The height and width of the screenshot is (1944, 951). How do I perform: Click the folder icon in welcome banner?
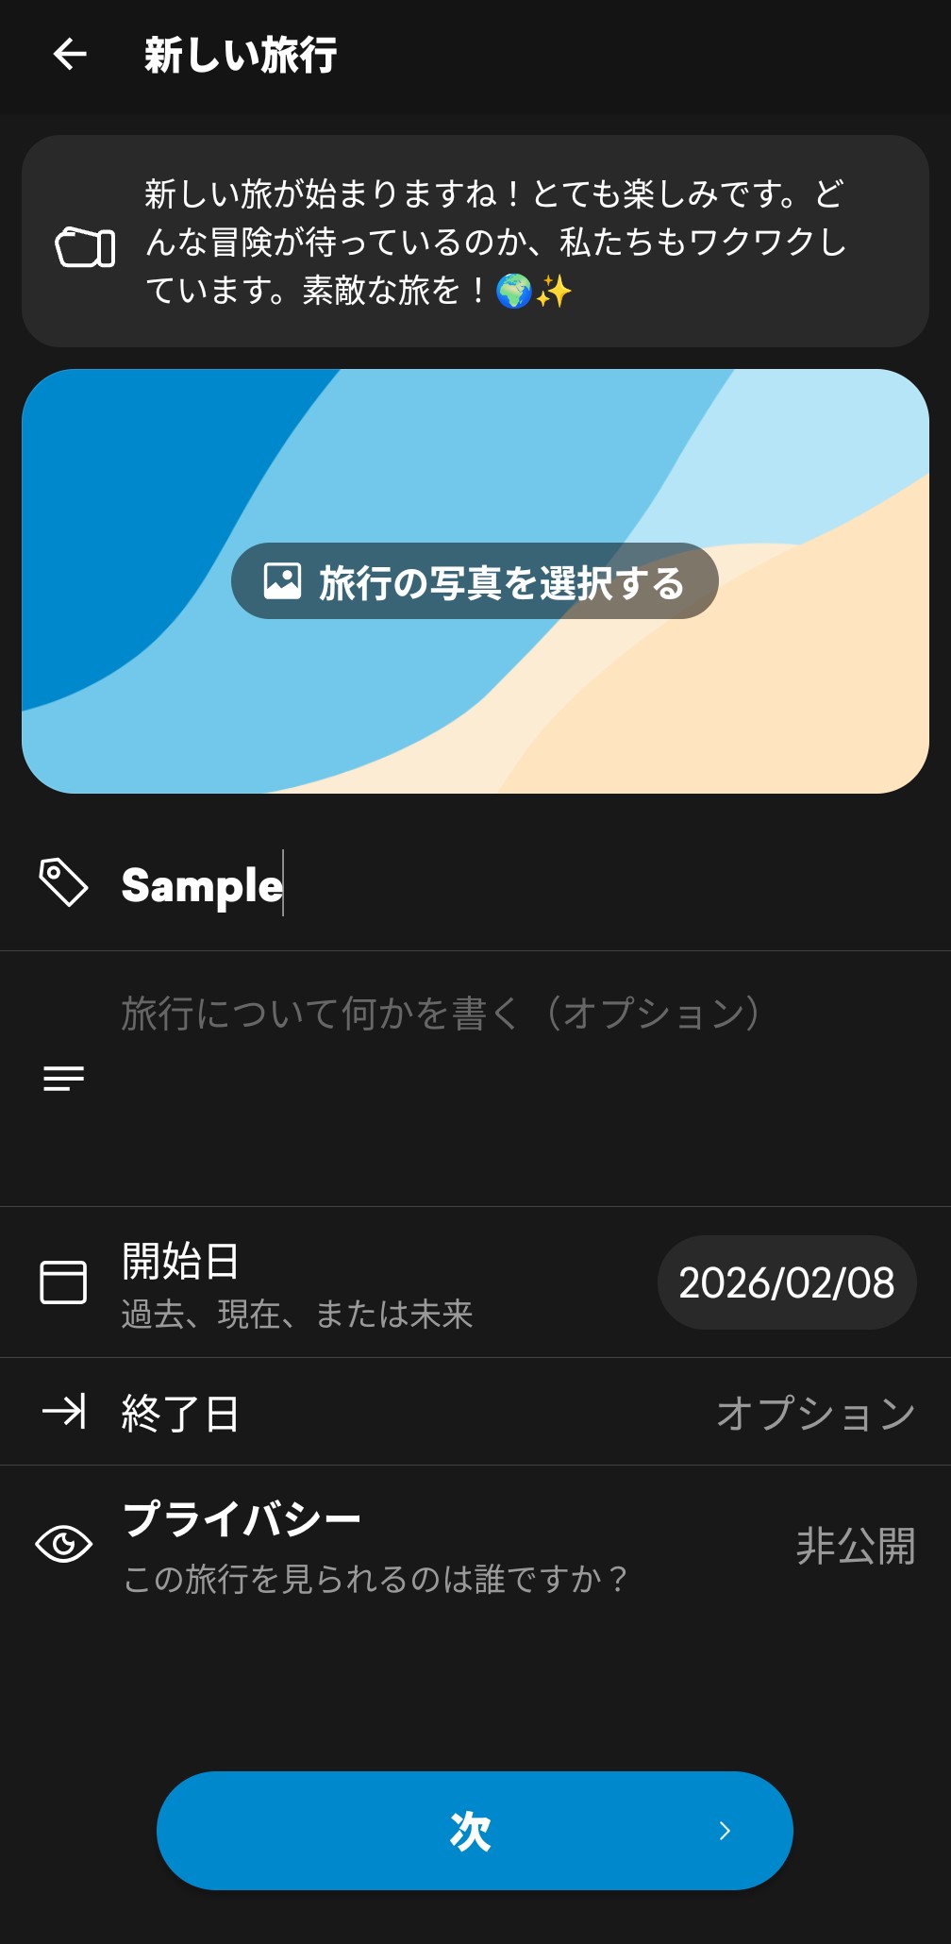[85, 247]
